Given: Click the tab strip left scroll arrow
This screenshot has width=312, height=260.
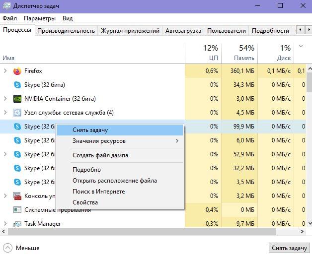Looking at the screenshot, I should (300, 30).
